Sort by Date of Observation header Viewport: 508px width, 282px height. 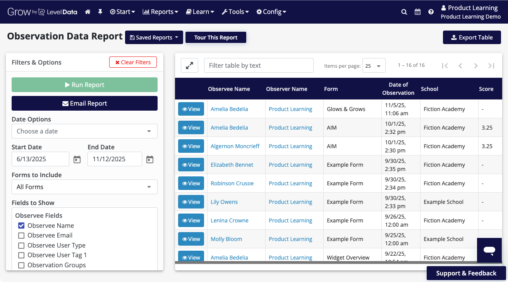[398, 89]
